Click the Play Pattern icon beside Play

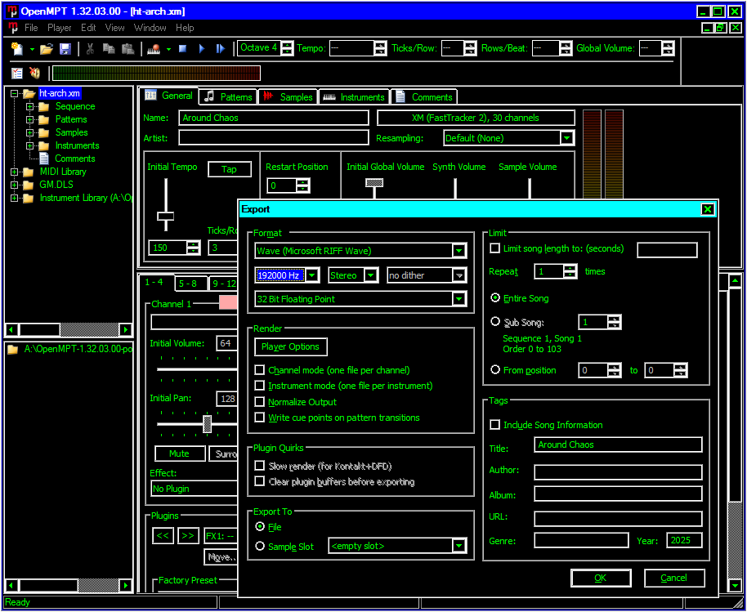220,48
